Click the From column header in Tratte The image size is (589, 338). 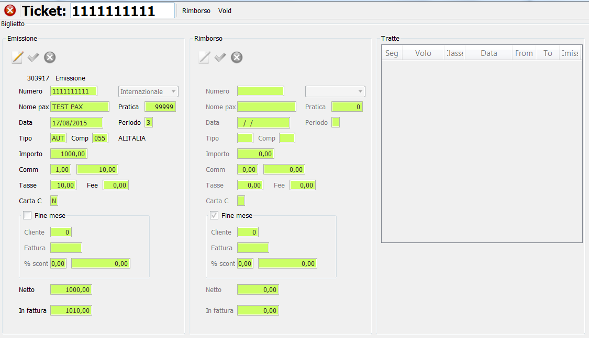tap(524, 53)
